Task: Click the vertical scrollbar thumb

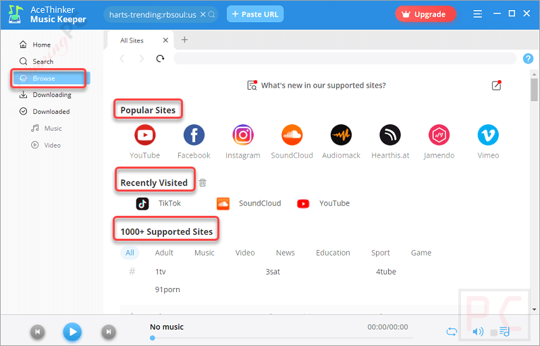Action: [x=534, y=90]
